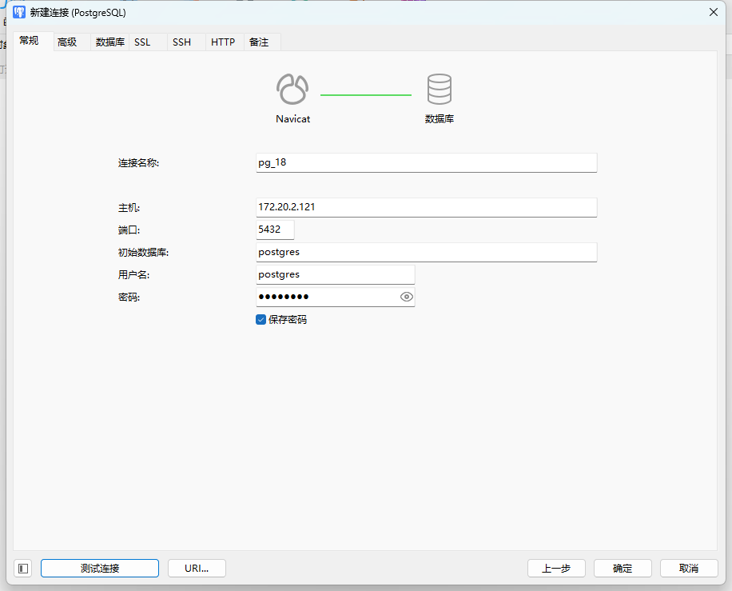
Task: Click the PostgreSQL elephant icon in title bar
Action: point(19,12)
